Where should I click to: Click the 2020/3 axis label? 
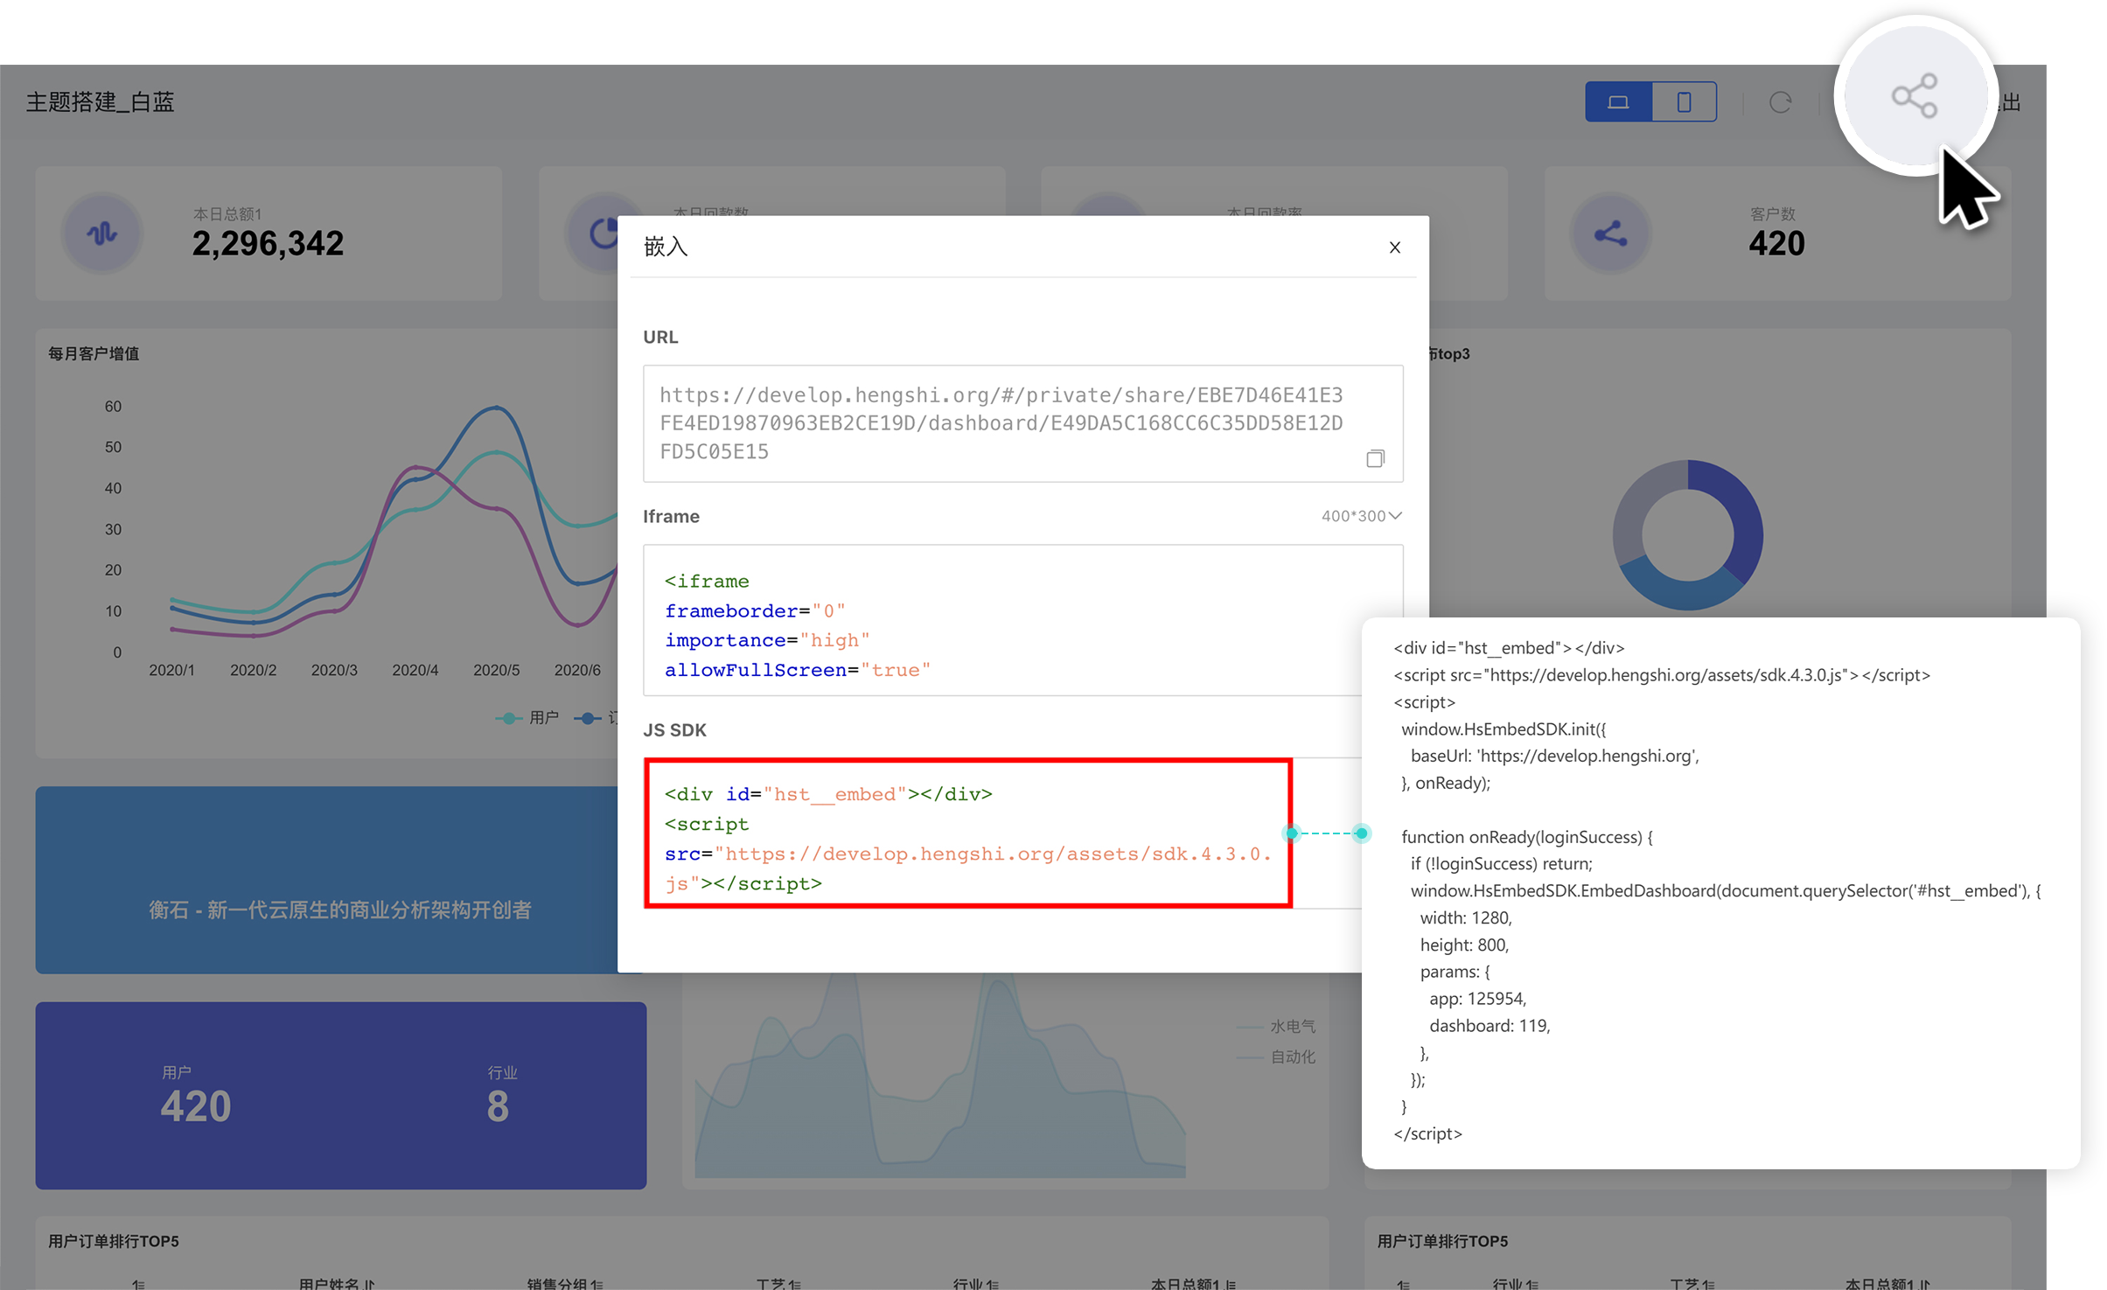[334, 670]
